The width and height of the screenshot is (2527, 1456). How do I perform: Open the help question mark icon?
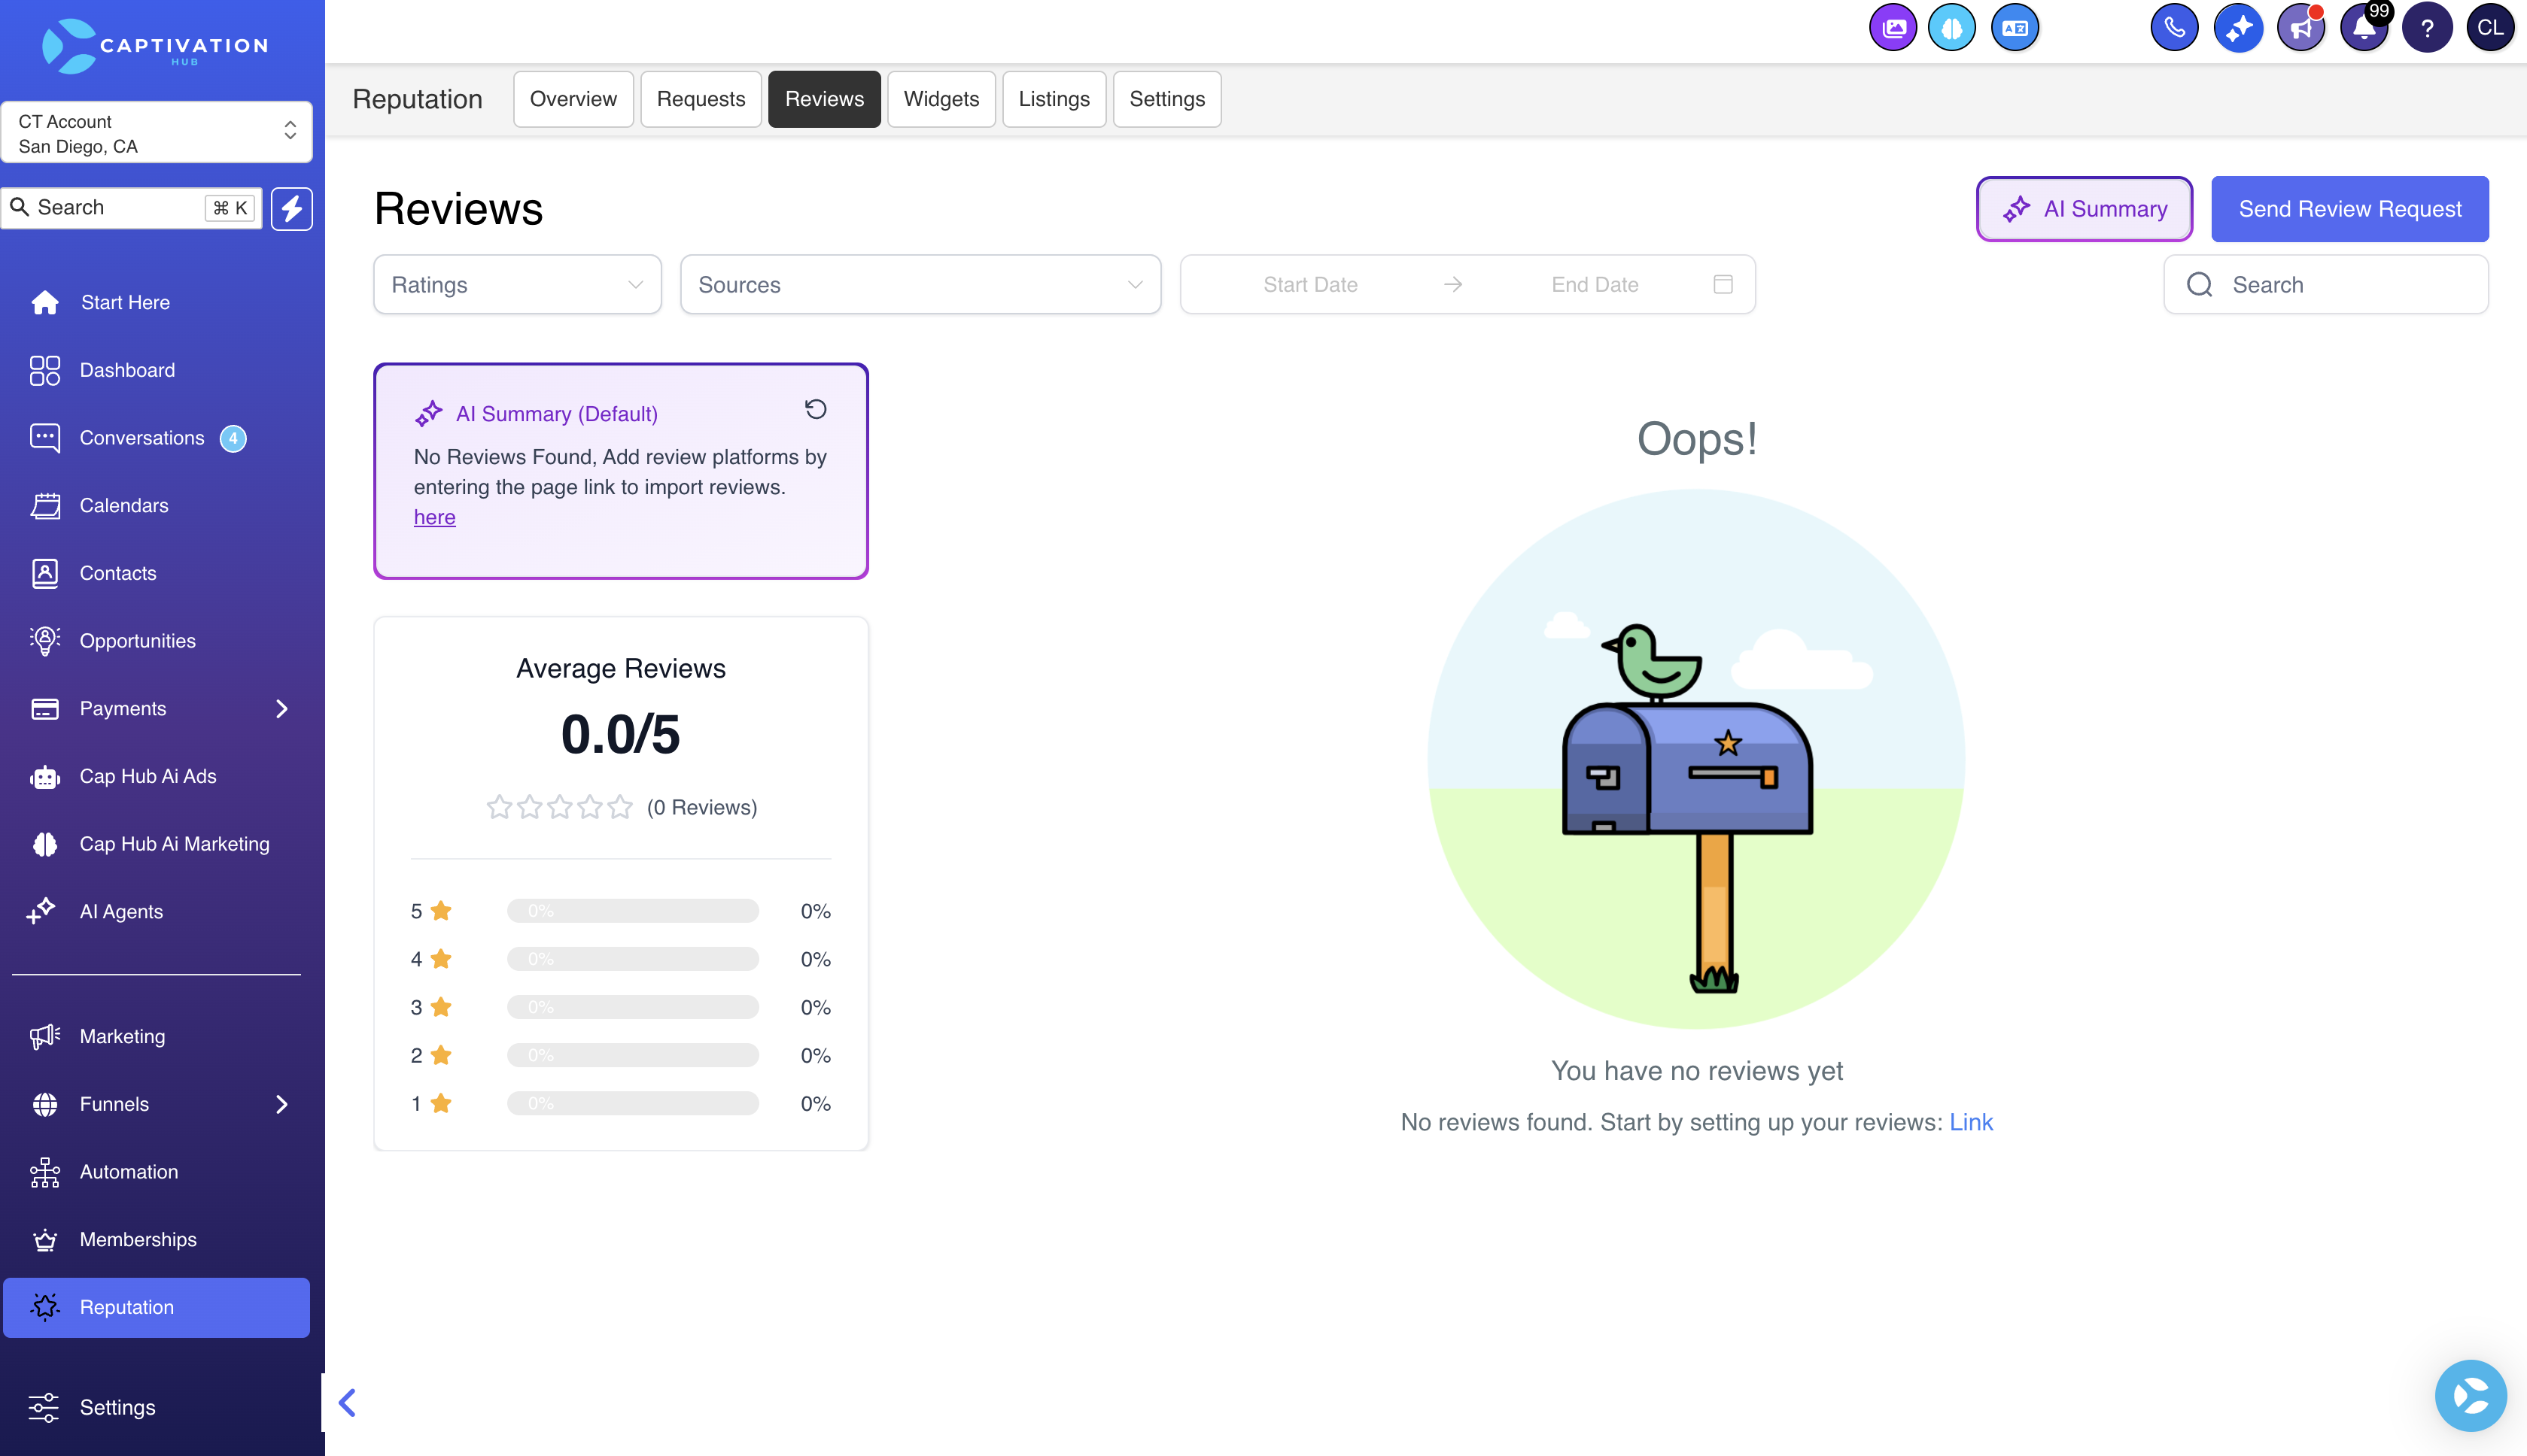tap(2427, 28)
